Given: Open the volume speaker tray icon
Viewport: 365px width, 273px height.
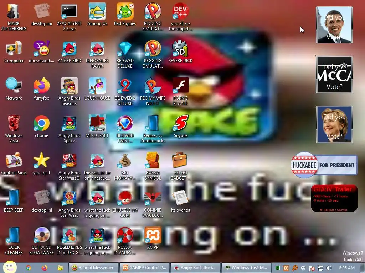Looking at the screenshot, I should (x=329, y=268).
